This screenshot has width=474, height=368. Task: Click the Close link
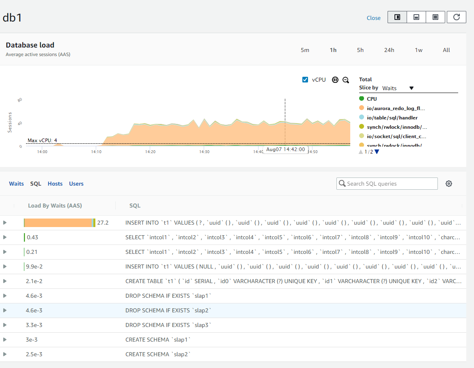[x=374, y=18]
